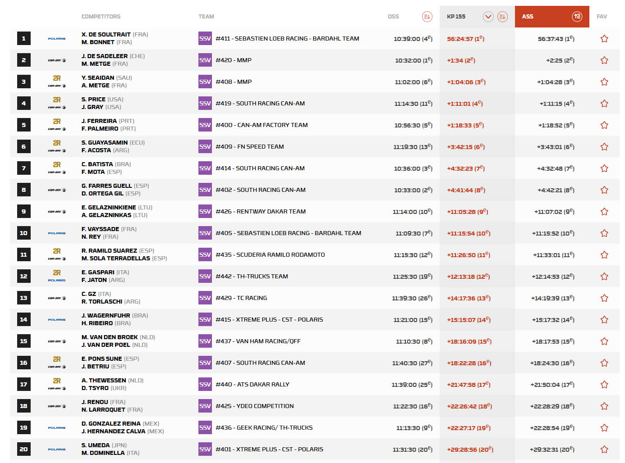The image size is (625, 463).
Task: Click the COMPETITORS column header
Action: (x=101, y=17)
